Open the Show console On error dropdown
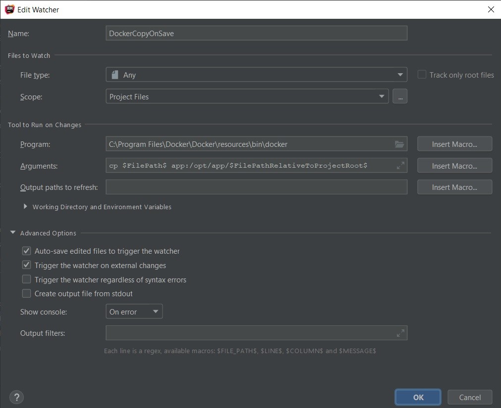 point(134,312)
